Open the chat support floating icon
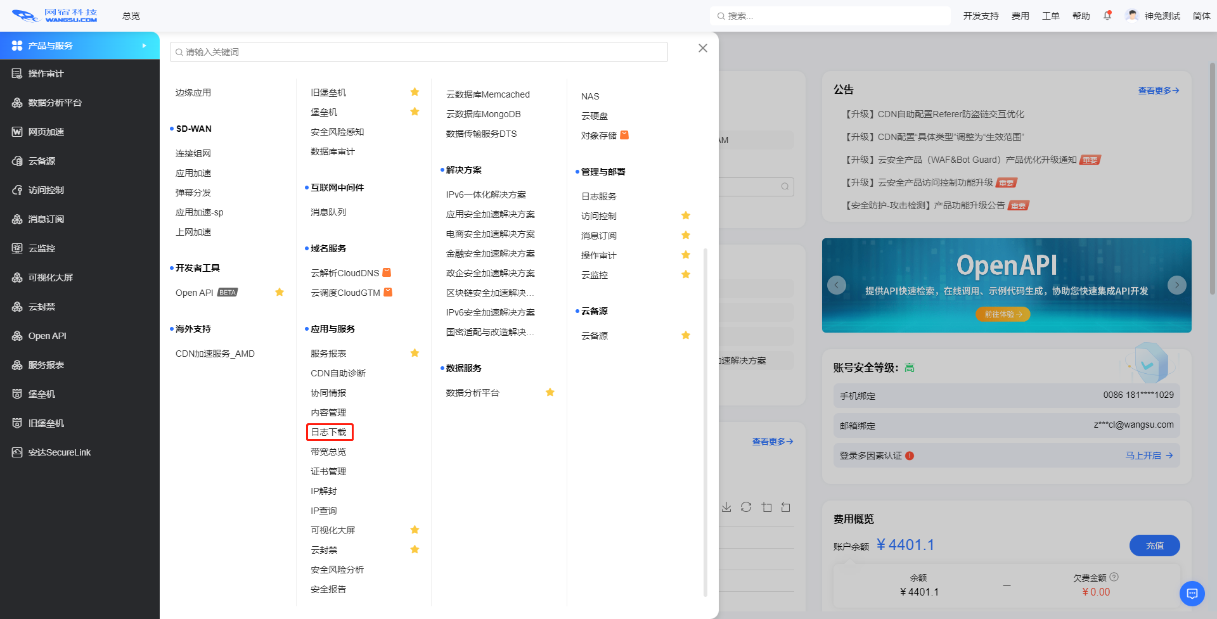 click(1192, 594)
